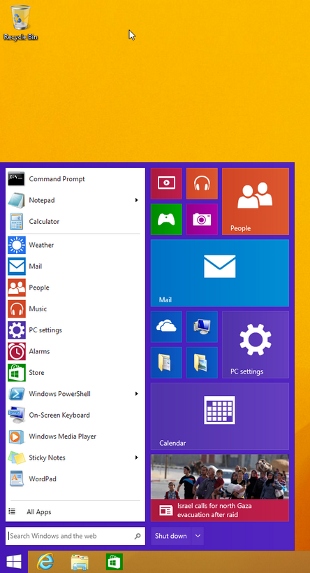Open the Store icon on the taskbar
Screen dimensions: 310x573
click(114, 562)
